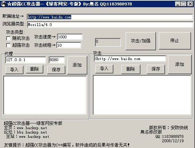The width and height of the screenshot is (195, 148).
Task: Click 删除 button in 代理 group
Action: coord(35,69)
